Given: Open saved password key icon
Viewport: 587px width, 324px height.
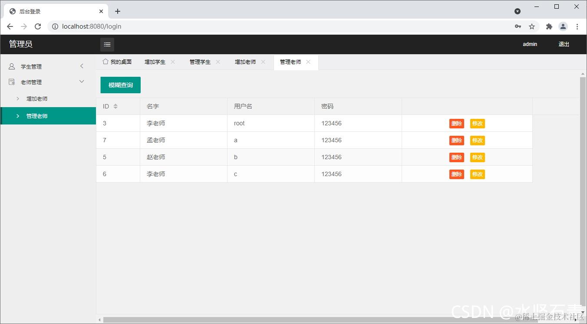Looking at the screenshot, I should click(x=518, y=26).
